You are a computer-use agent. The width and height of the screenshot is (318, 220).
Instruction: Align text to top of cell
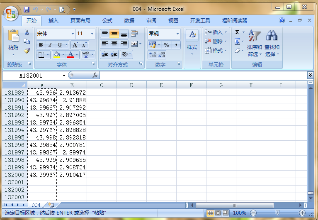104,33
